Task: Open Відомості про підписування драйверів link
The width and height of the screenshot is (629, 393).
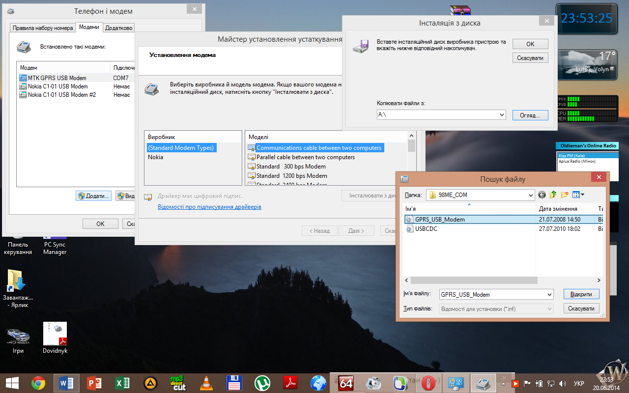Action: 209,207
